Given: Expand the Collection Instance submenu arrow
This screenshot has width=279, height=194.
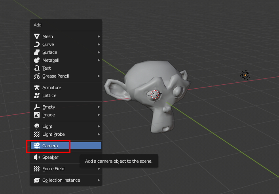Looking at the screenshot, I should point(99,180).
